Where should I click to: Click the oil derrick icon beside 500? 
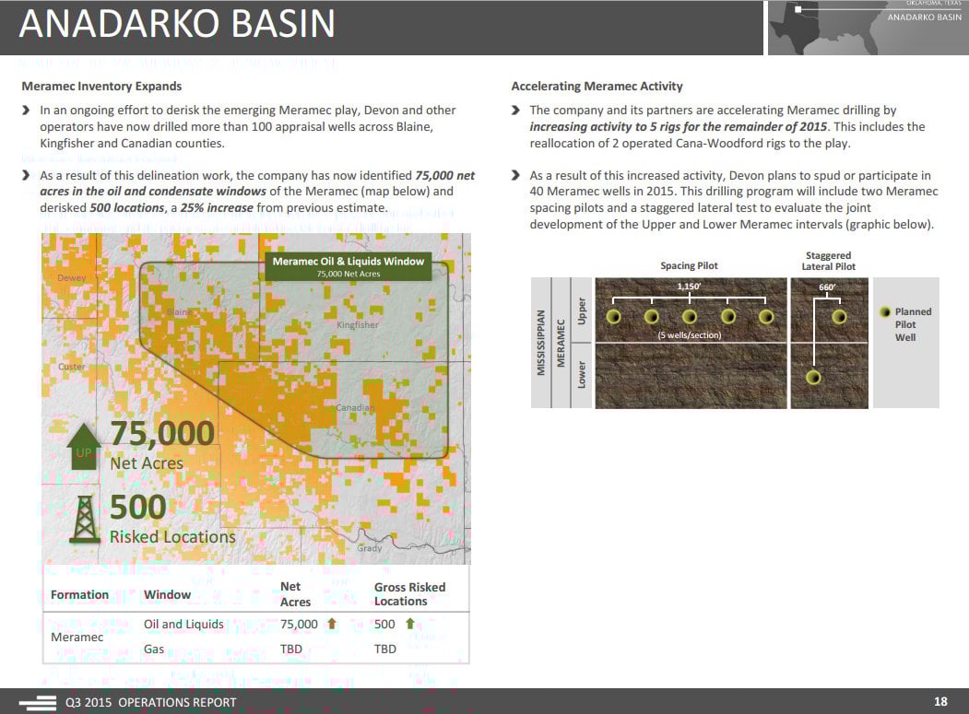click(x=85, y=521)
